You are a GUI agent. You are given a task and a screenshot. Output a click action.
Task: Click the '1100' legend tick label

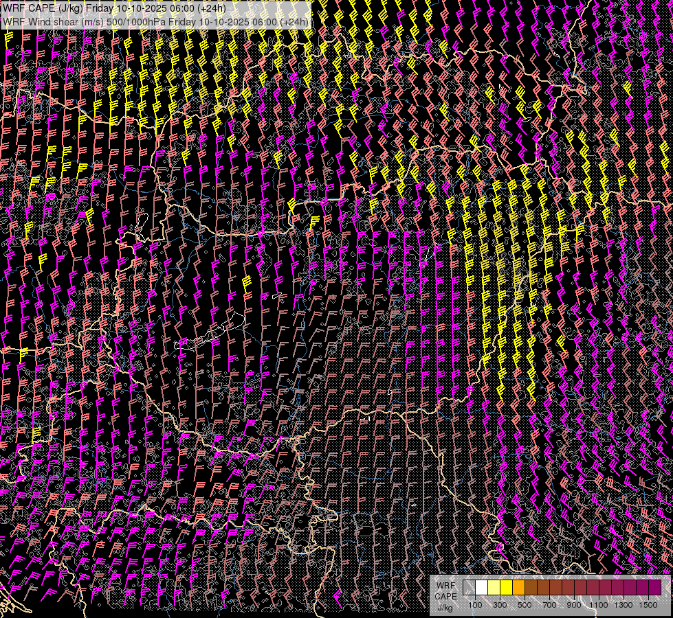click(599, 605)
